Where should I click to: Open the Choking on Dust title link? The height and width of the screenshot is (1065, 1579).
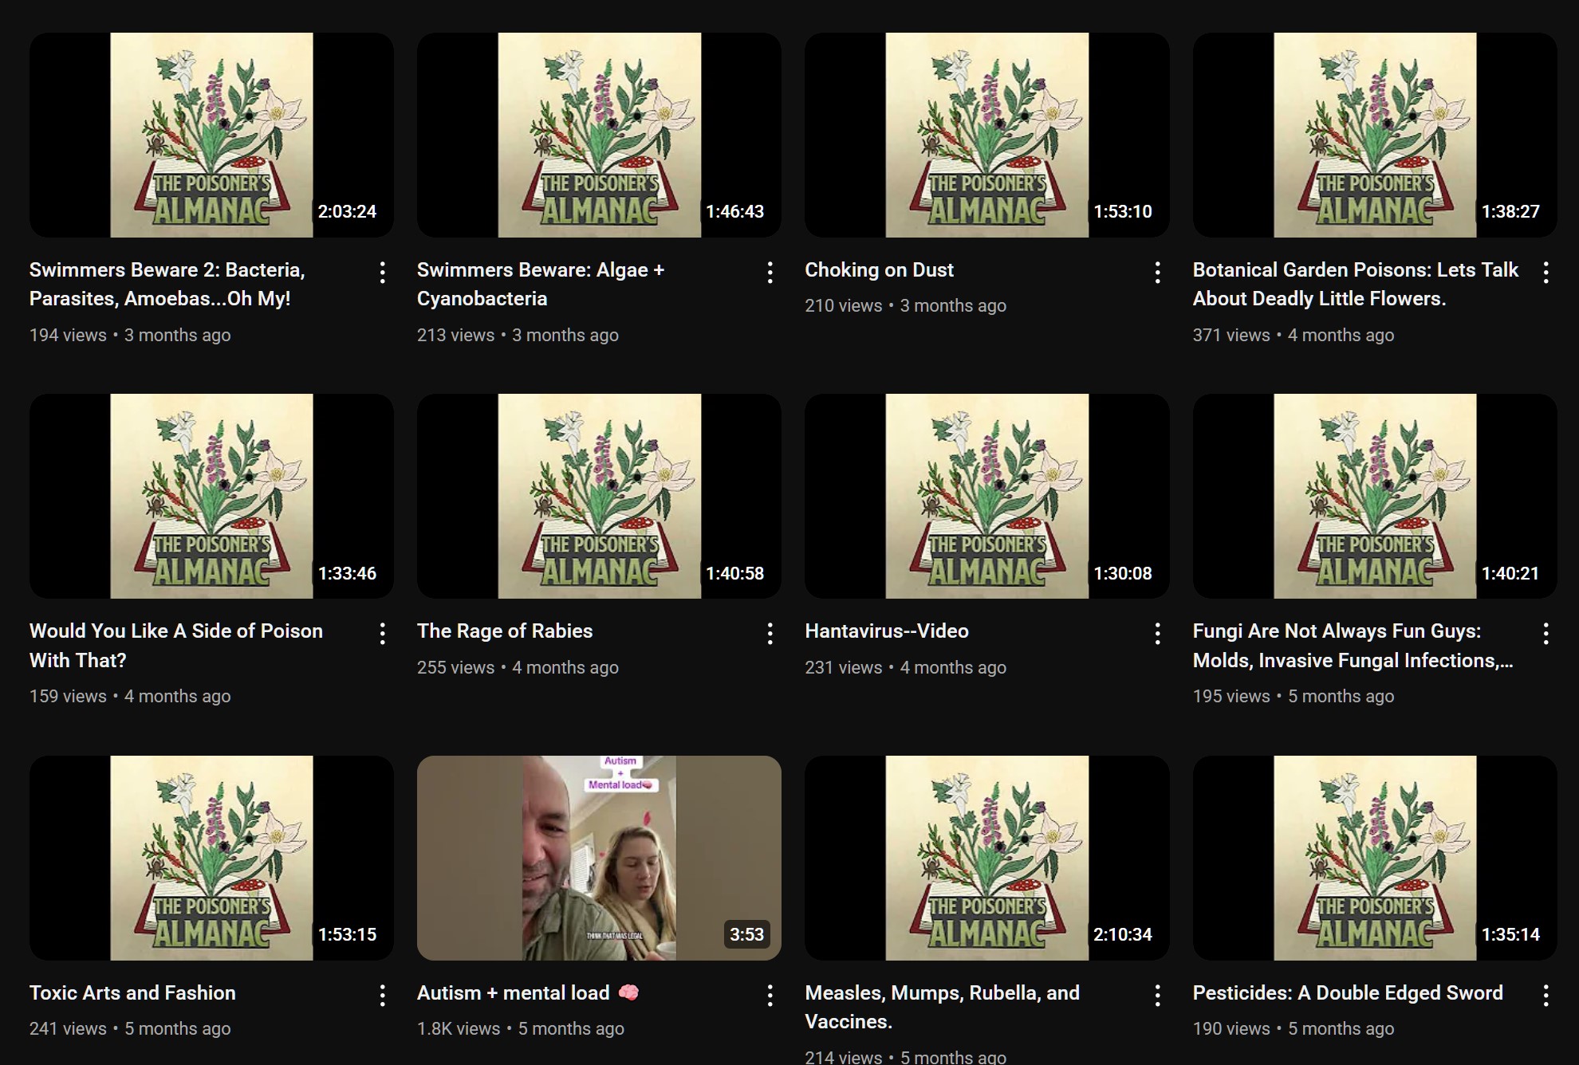pos(879,270)
